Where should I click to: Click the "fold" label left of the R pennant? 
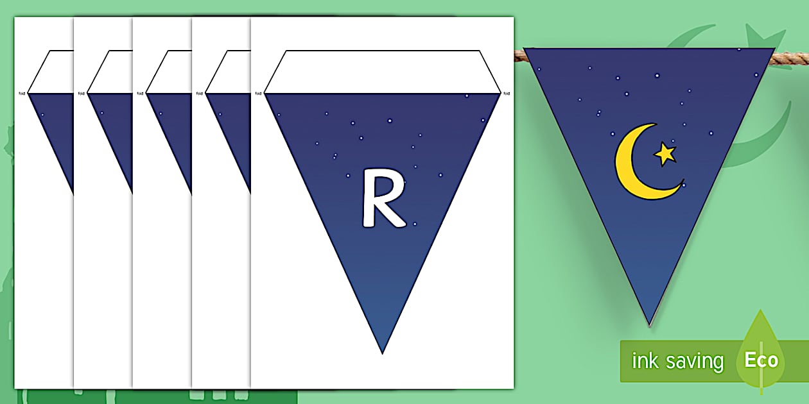tap(258, 94)
